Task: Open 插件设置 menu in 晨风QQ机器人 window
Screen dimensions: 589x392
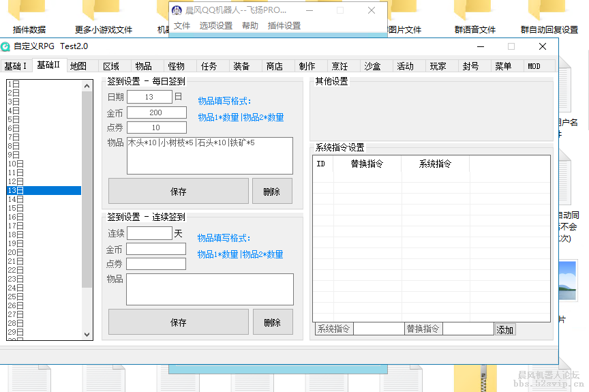Action: click(x=284, y=25)
